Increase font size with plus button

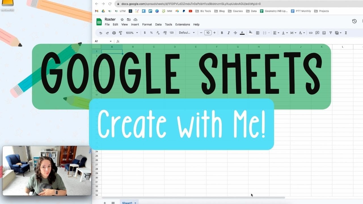tap(214, 33)
